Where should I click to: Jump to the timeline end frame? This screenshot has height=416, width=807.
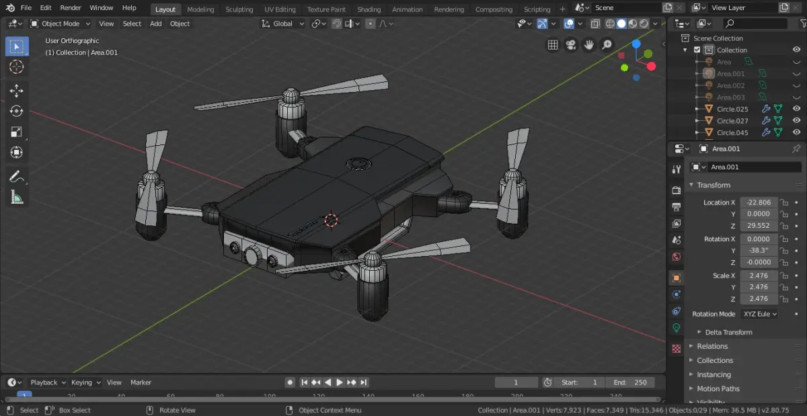[x=364, y=382]
